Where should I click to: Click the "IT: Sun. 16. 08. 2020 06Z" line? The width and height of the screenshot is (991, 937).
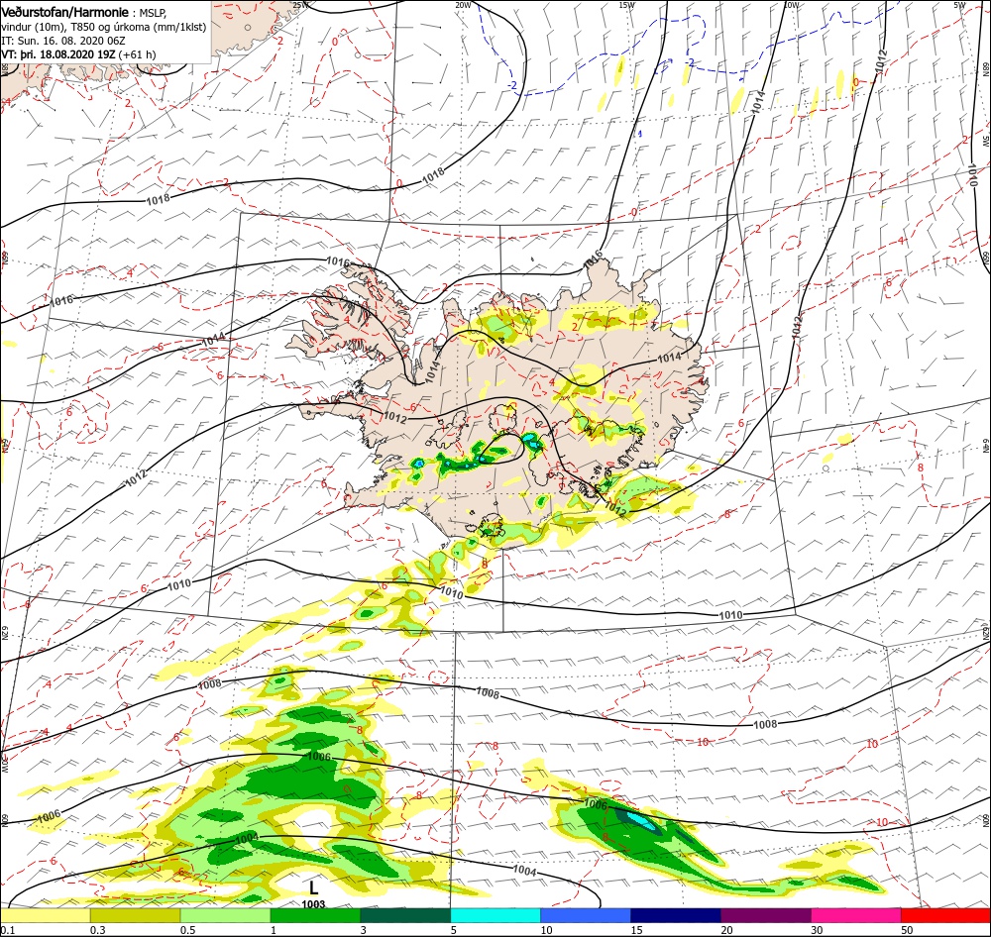[x=63, y=41]
